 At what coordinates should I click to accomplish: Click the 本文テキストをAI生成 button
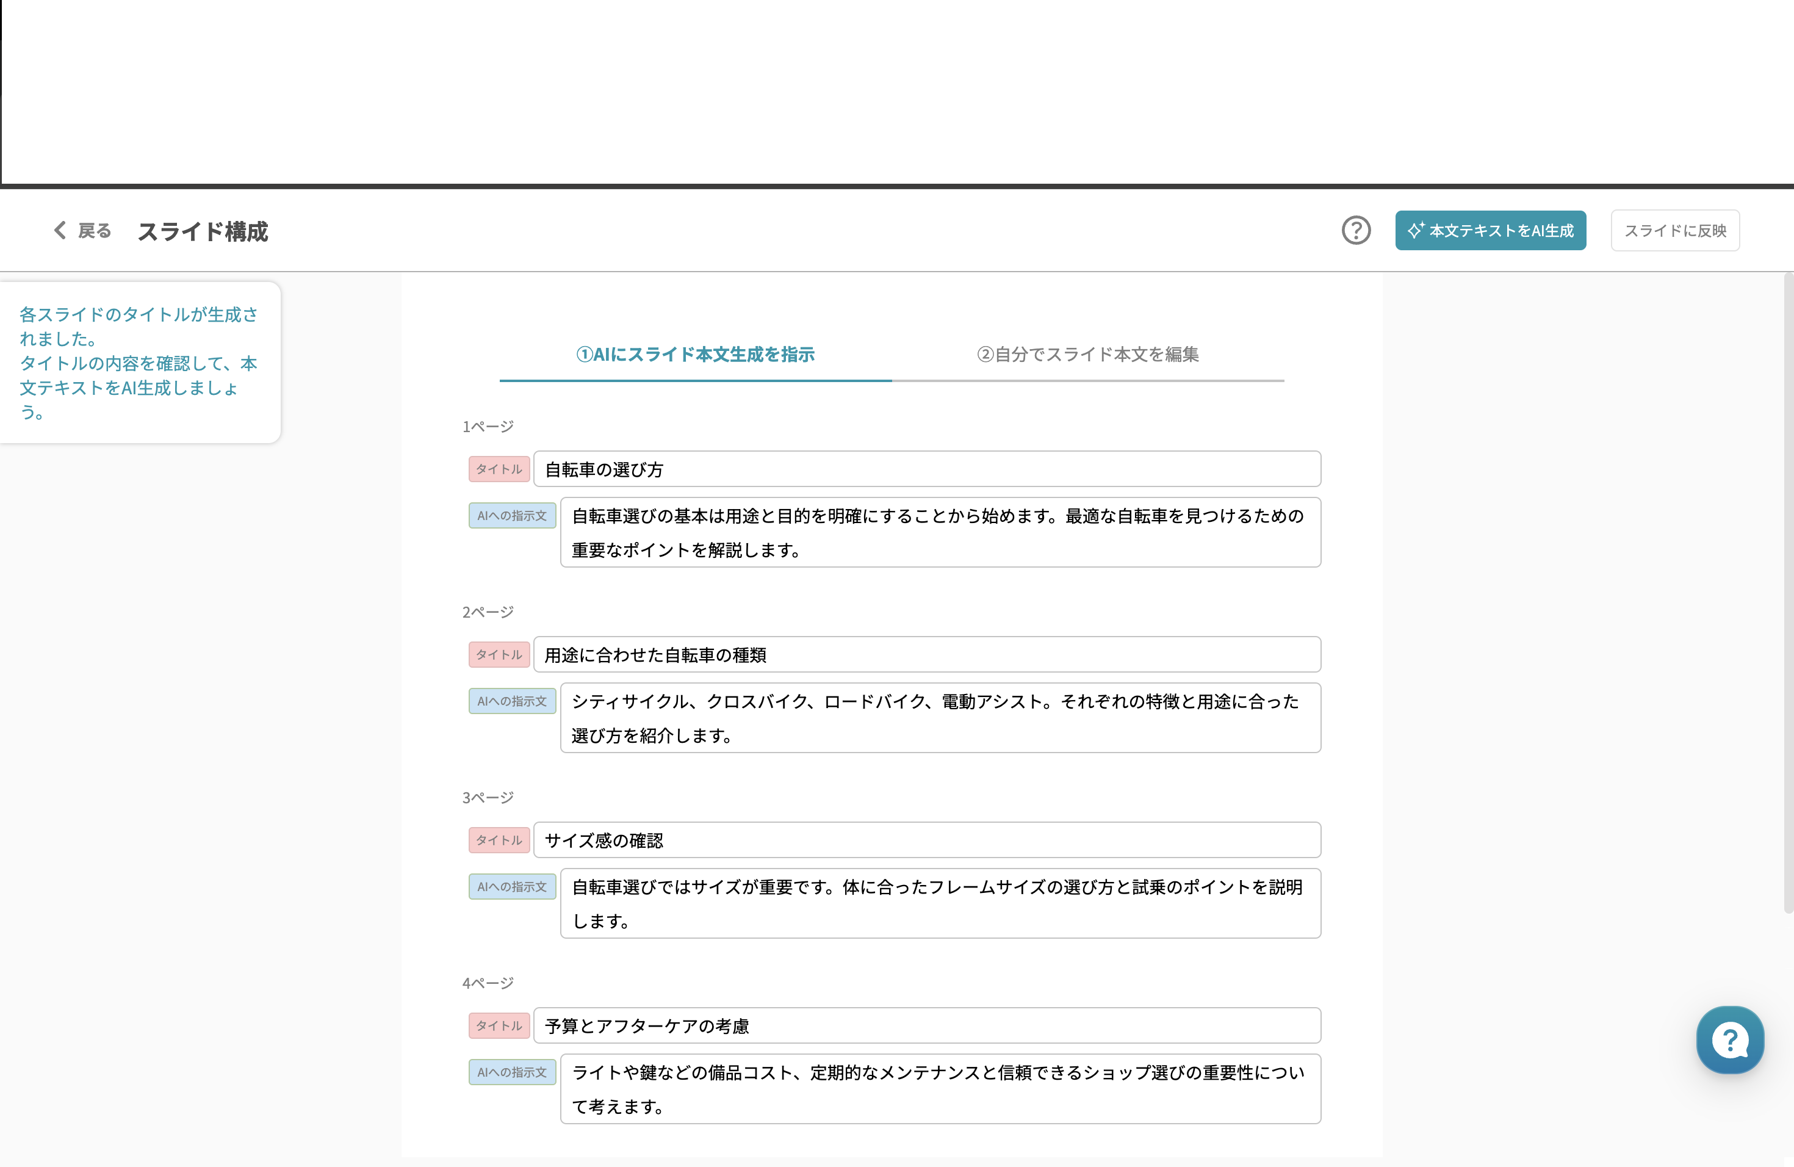click(x=1490, y=230)
